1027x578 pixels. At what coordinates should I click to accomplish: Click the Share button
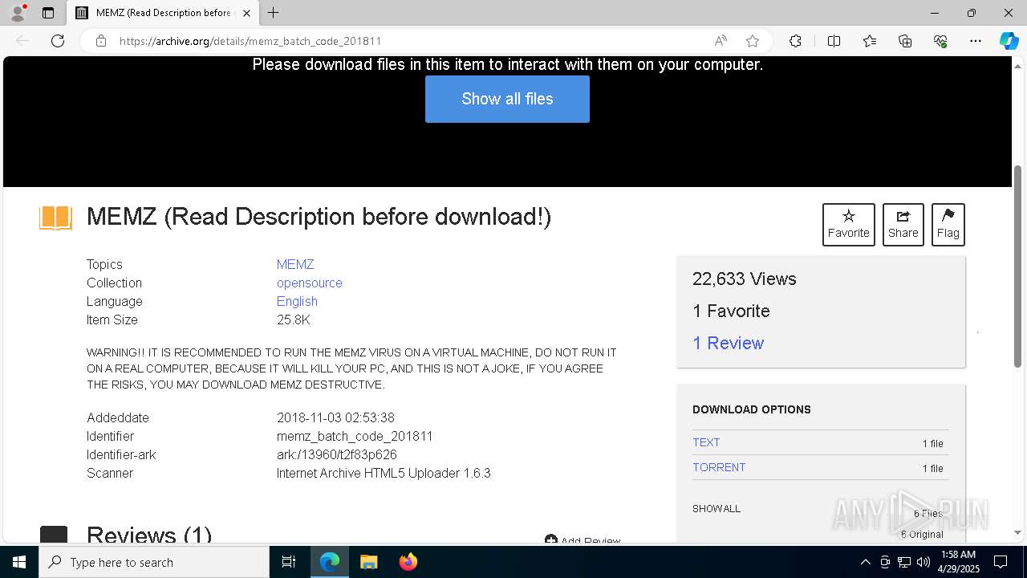tap(903, 225)
